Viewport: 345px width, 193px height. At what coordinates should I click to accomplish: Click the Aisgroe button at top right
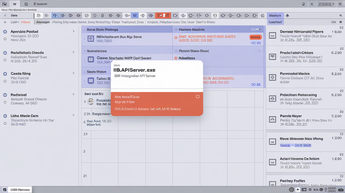click(x=326, y=4)
